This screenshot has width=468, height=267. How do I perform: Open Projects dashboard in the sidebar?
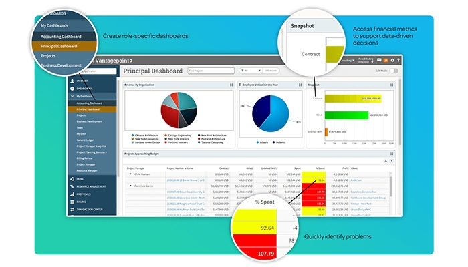pyautogui.click(x=81, y=115)
